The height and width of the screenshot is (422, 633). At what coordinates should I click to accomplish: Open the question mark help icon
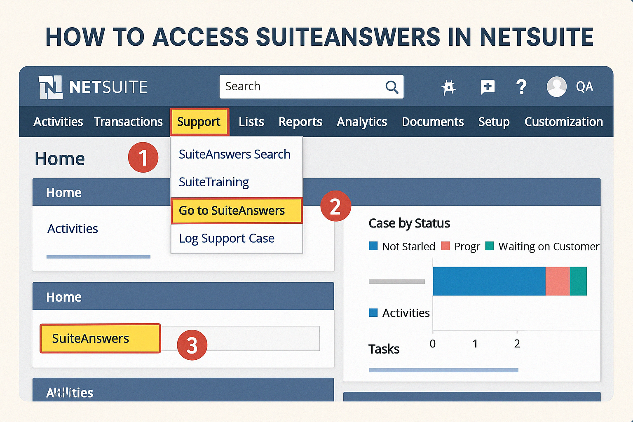click(x=521, y=87)
